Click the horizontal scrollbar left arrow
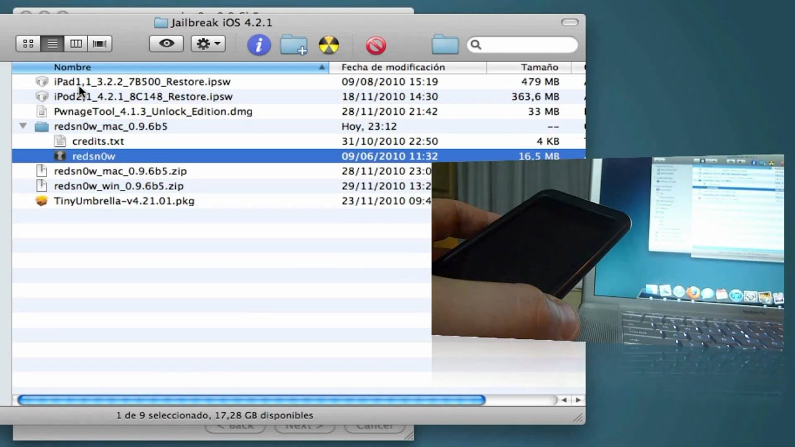 [565, 400]
